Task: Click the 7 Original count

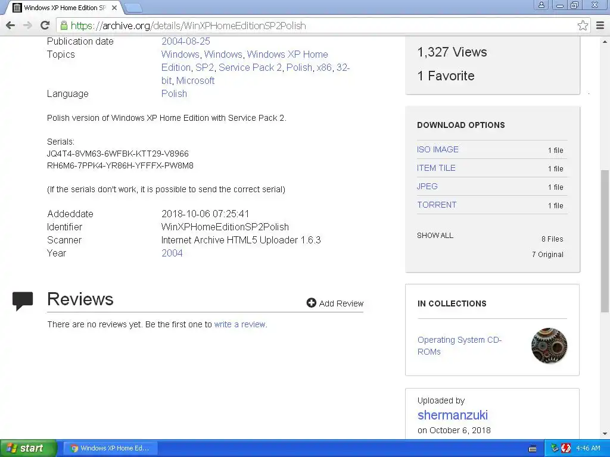Action: [x=547, y=255]
